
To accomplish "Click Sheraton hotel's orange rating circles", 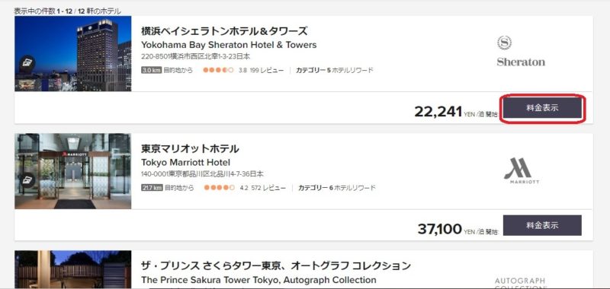I will pos(218,71).
